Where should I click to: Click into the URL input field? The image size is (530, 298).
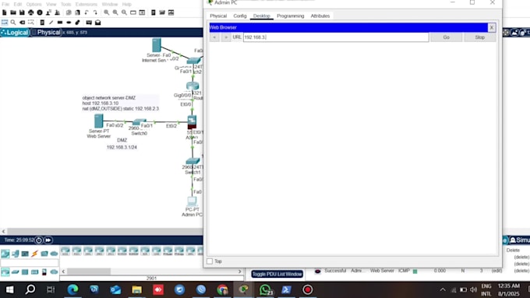pos(336,37)
